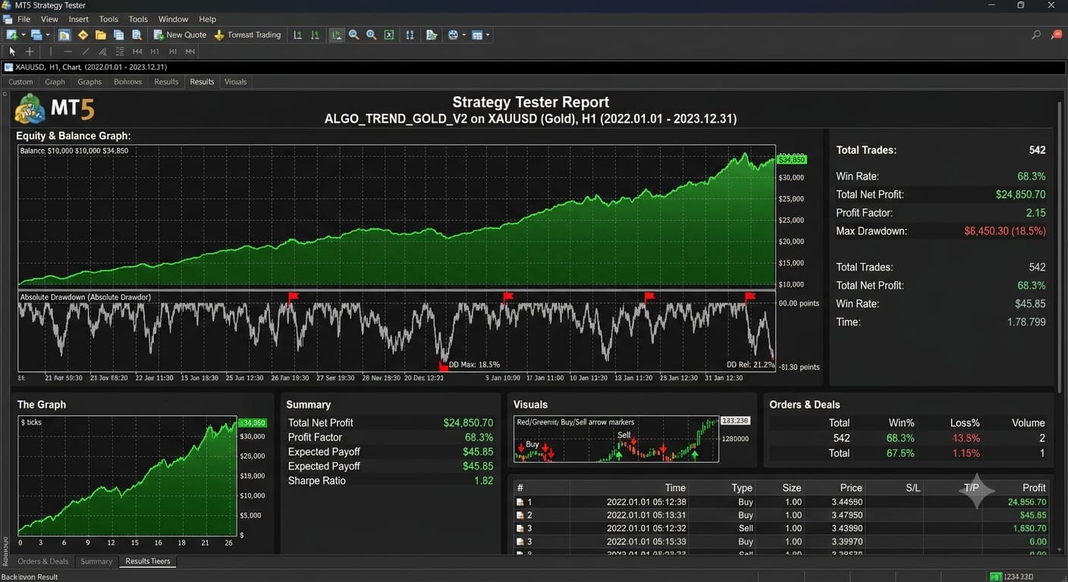Select the candlestick chart icon left of the highlighted one
The height and width of the screenshot is (582, 1068).
[315, 35]
